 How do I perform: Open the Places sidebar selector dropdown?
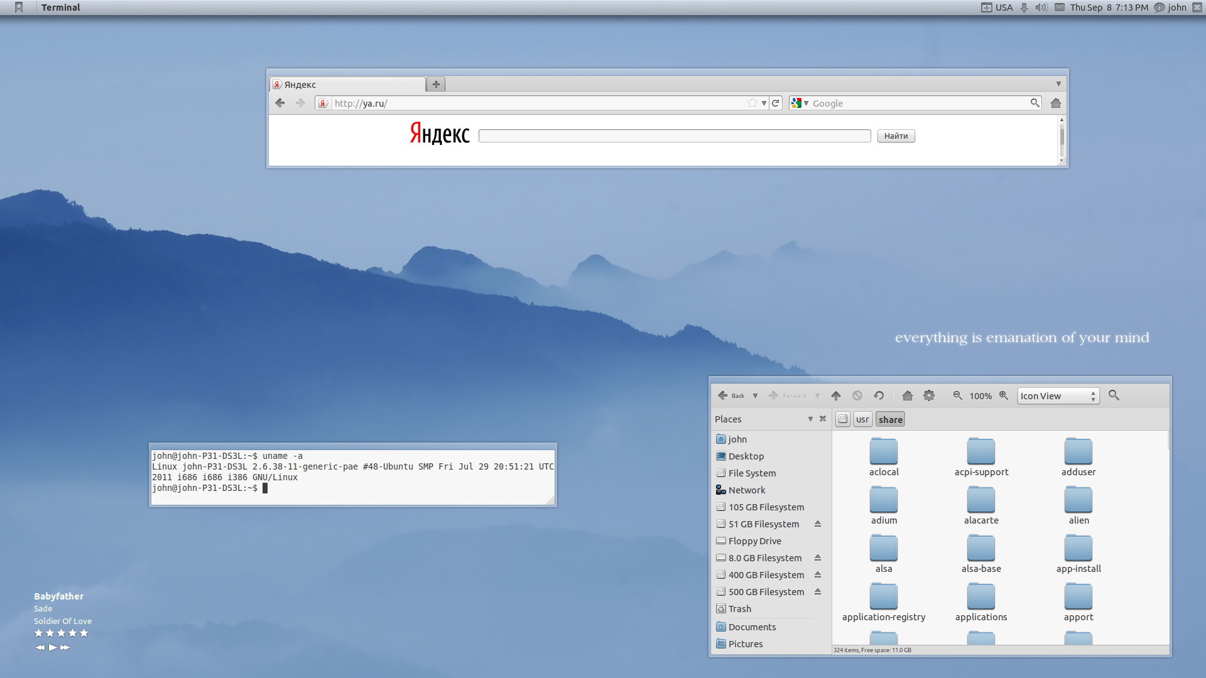(810, 419)
